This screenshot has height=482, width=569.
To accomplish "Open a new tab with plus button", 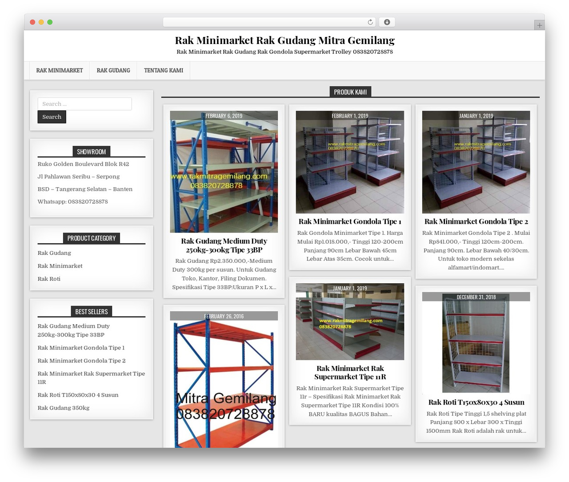I will tap(539, 25).
